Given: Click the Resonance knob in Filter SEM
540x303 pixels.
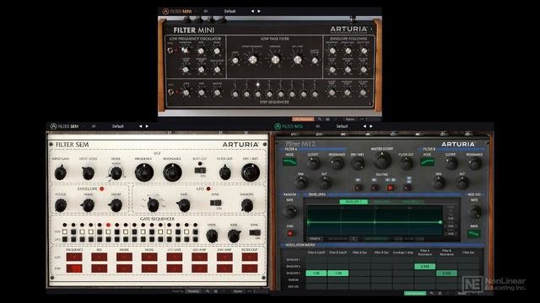Looking at the screenshot, I should click(x=172, y=173).
